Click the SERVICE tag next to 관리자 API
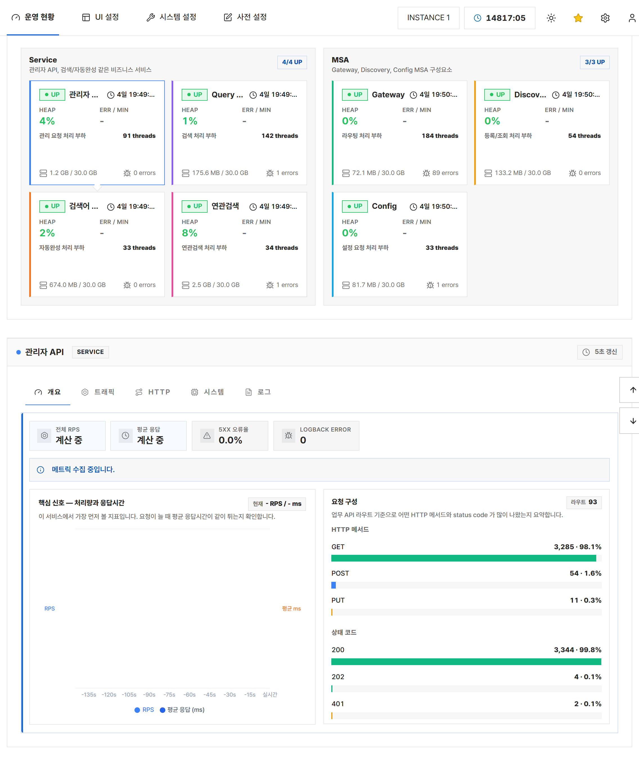 (x=91, y=352)
